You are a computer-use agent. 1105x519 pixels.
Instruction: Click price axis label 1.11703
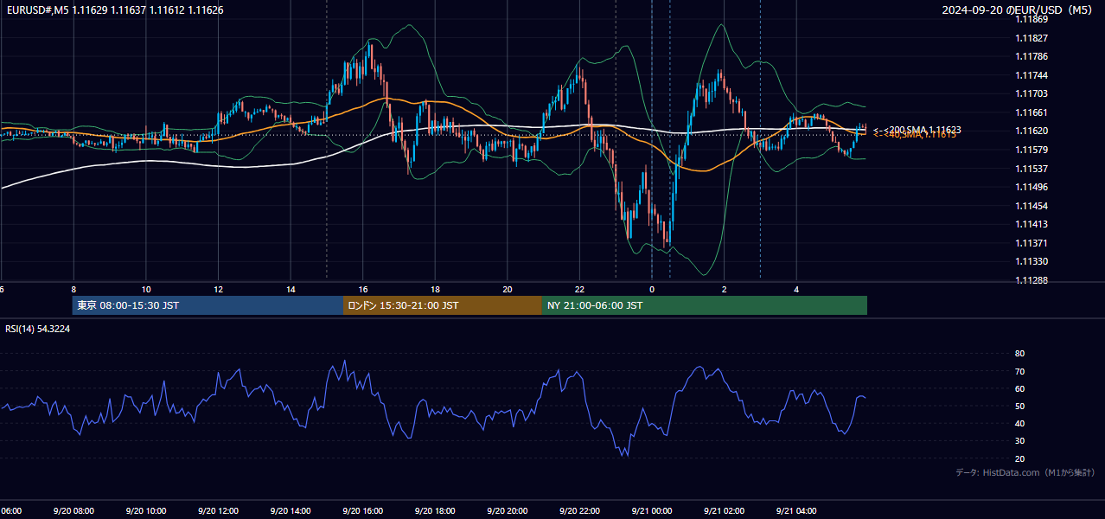(1032, 93)
